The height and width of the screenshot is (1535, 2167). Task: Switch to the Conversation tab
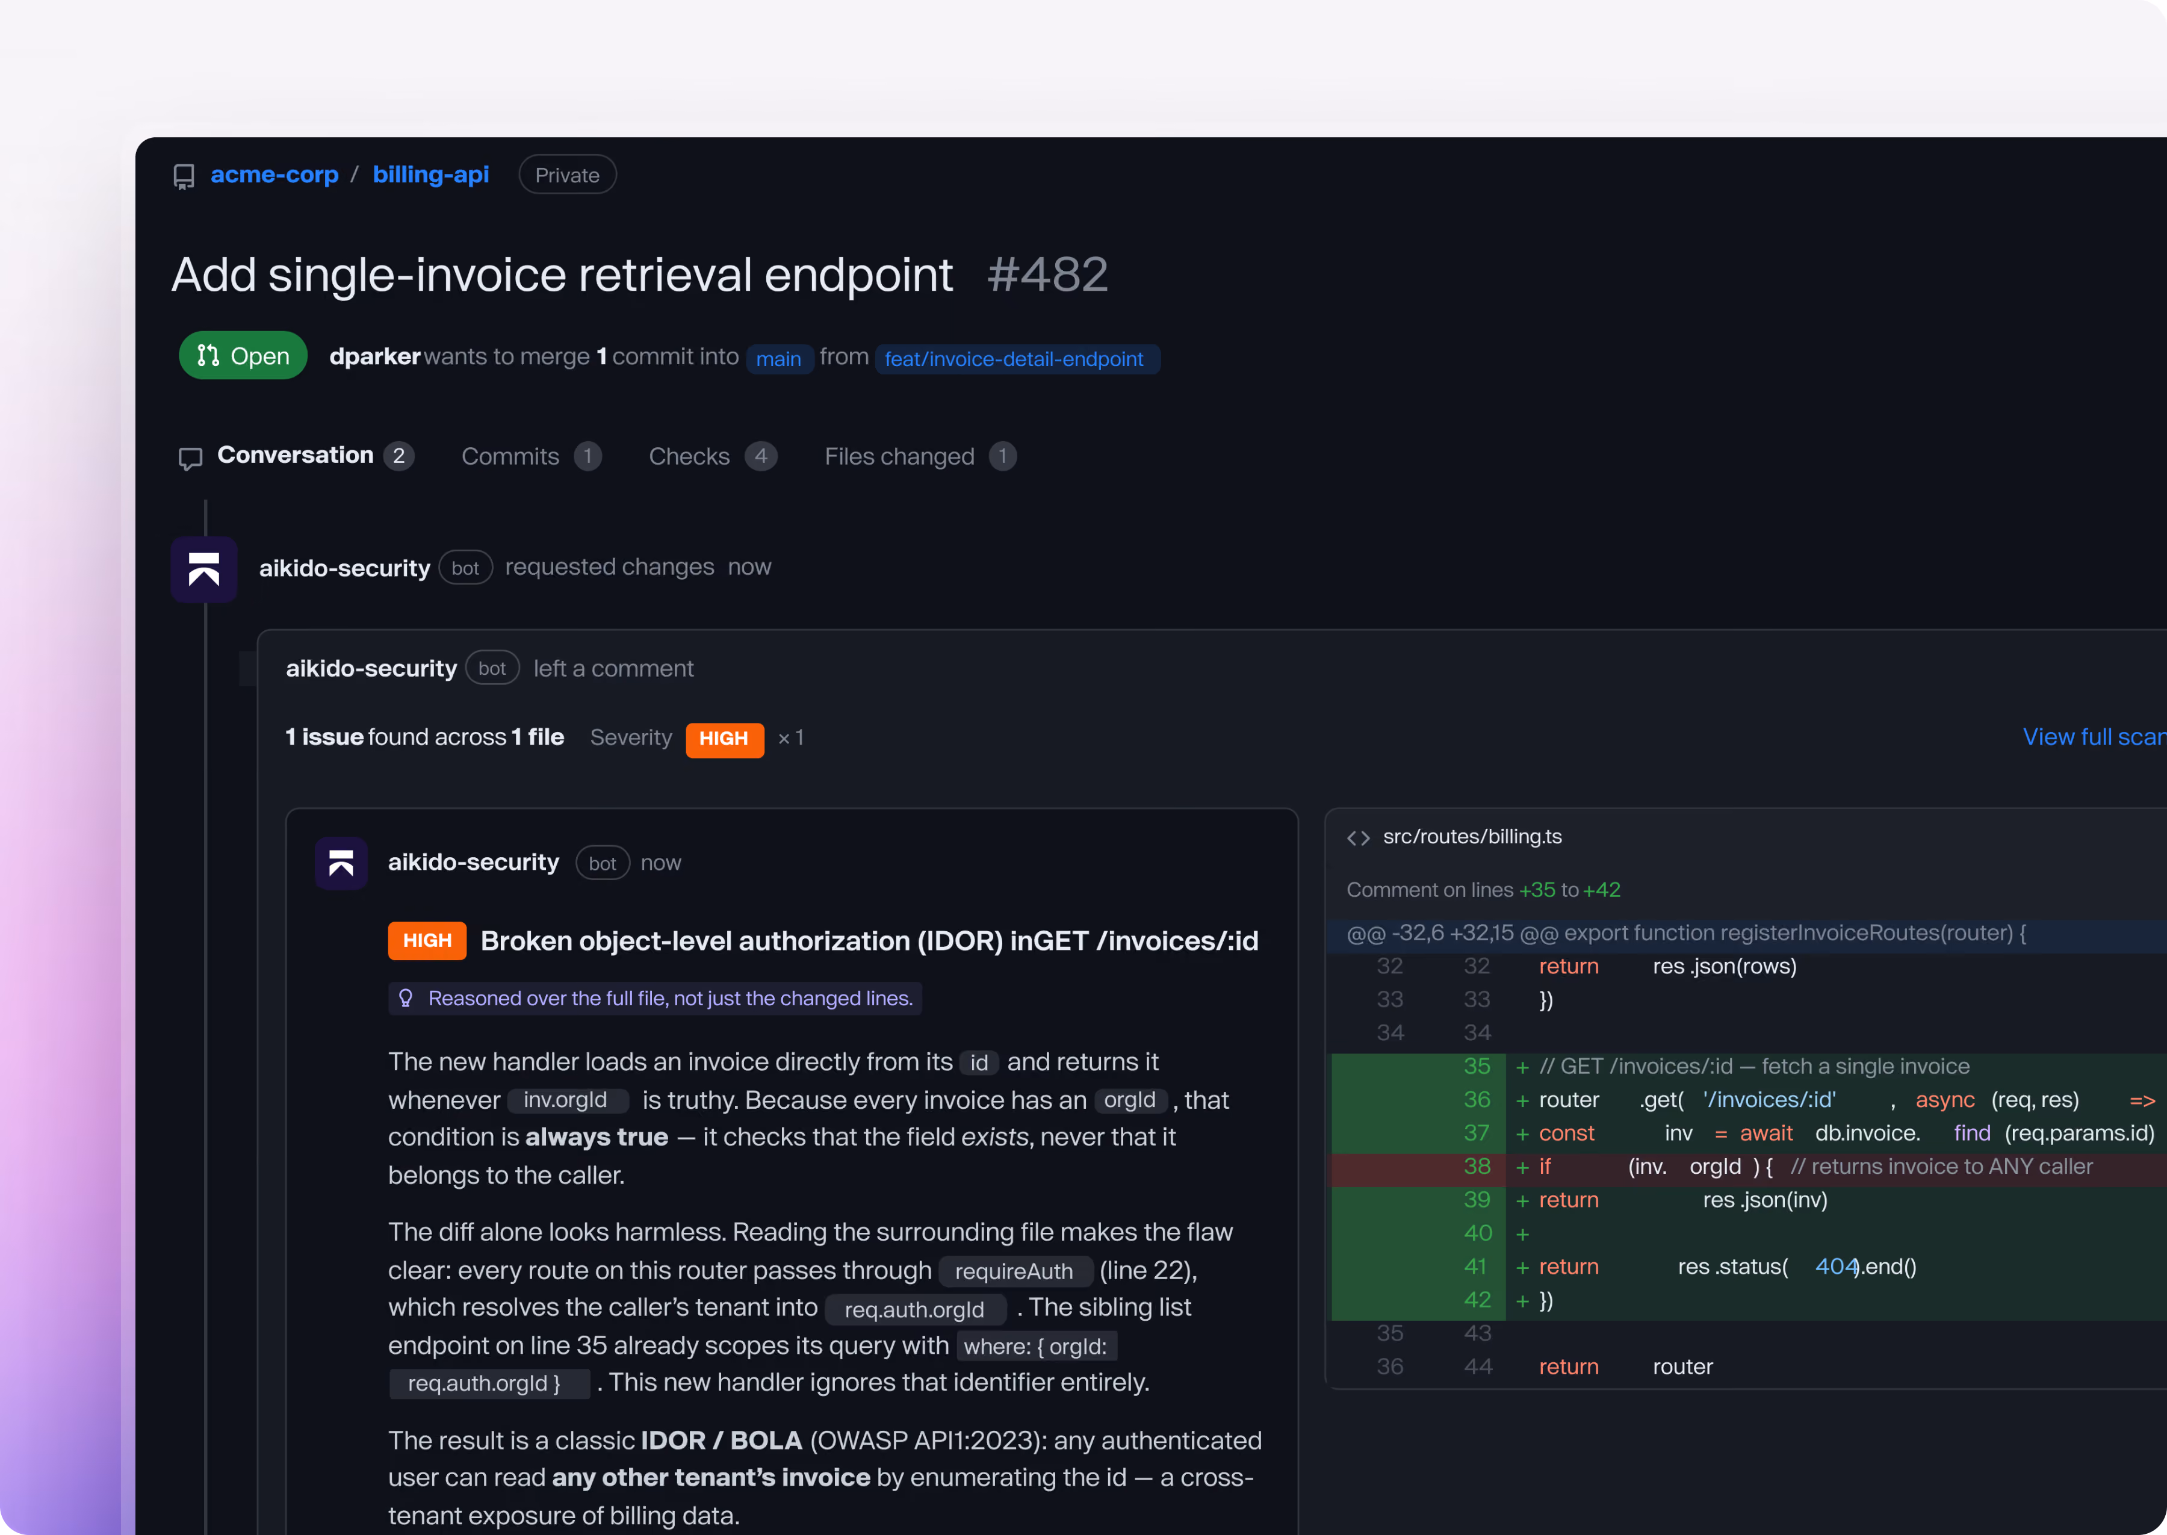click(x=296, y=456)
